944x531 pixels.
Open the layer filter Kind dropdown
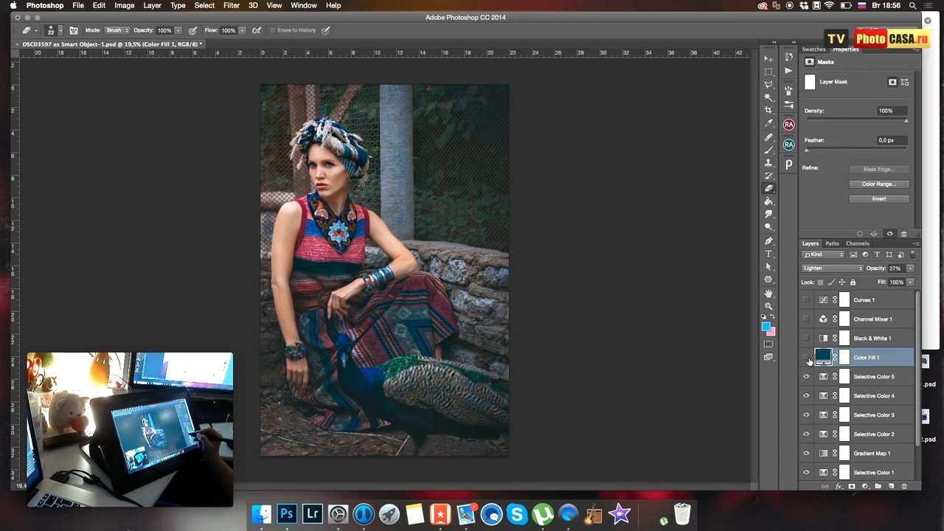click(824, 254)
